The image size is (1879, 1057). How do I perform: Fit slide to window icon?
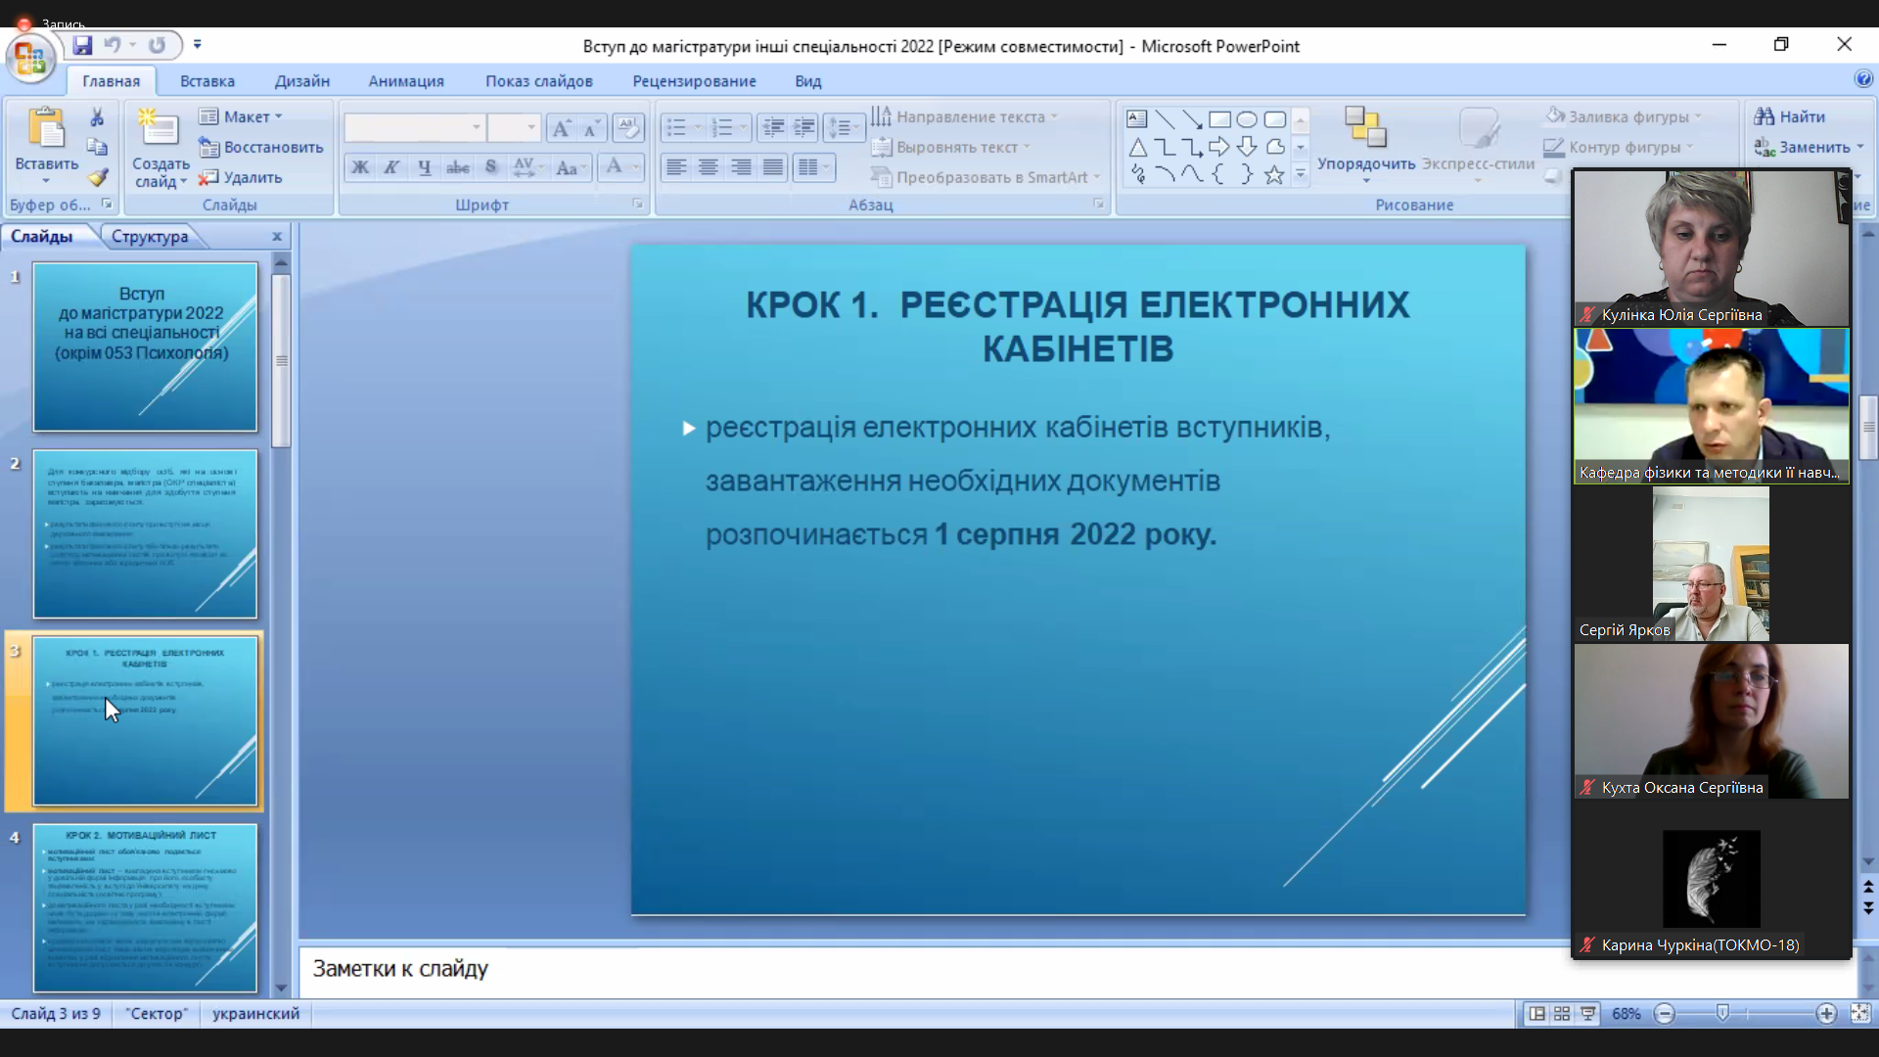point(1860,1014)
